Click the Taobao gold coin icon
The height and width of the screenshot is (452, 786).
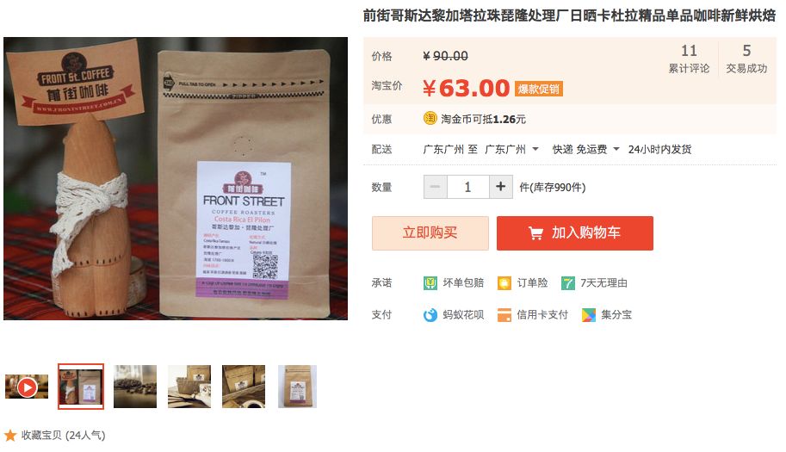[x=430, y=118]
